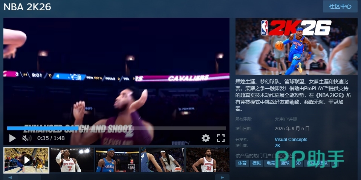Select Thunder number 2 player screenshot thumbnail
This screenshot has width=361, height=180.
[x=117, y=160]
